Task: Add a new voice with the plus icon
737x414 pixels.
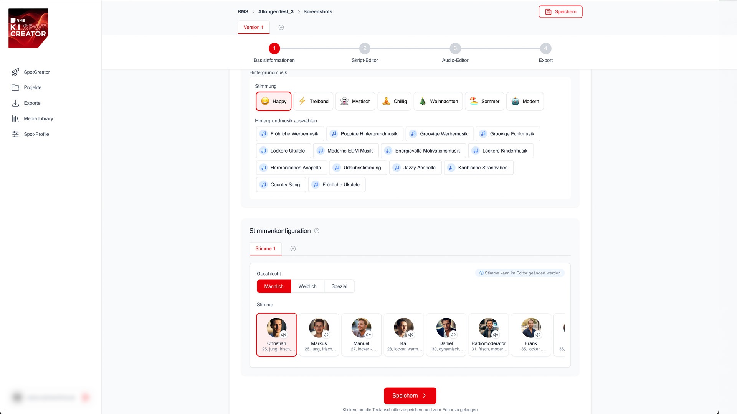Action: pos(293,248)
